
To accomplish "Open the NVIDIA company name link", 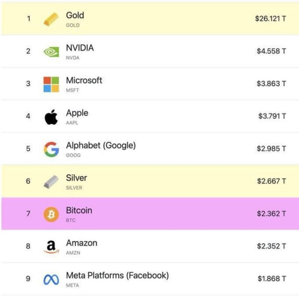I will click(x=79, y=48).
